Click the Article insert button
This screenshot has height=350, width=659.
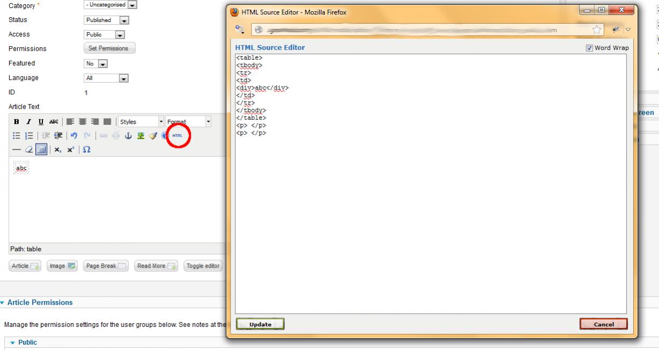coord(25,266)
